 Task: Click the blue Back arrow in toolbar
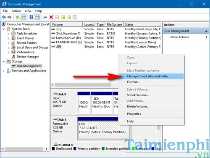coord(4,17)
